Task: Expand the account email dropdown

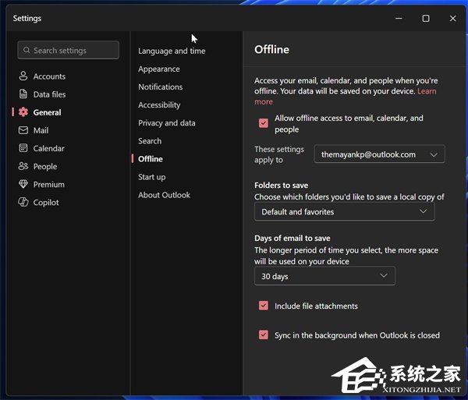Action: click(379, 154)
